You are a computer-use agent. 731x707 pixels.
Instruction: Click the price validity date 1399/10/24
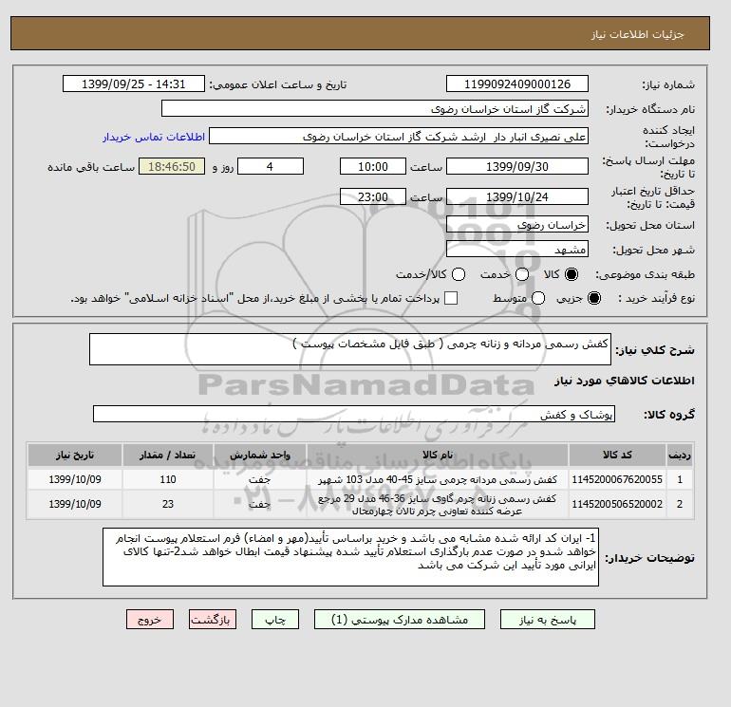[x=517, y=196]
